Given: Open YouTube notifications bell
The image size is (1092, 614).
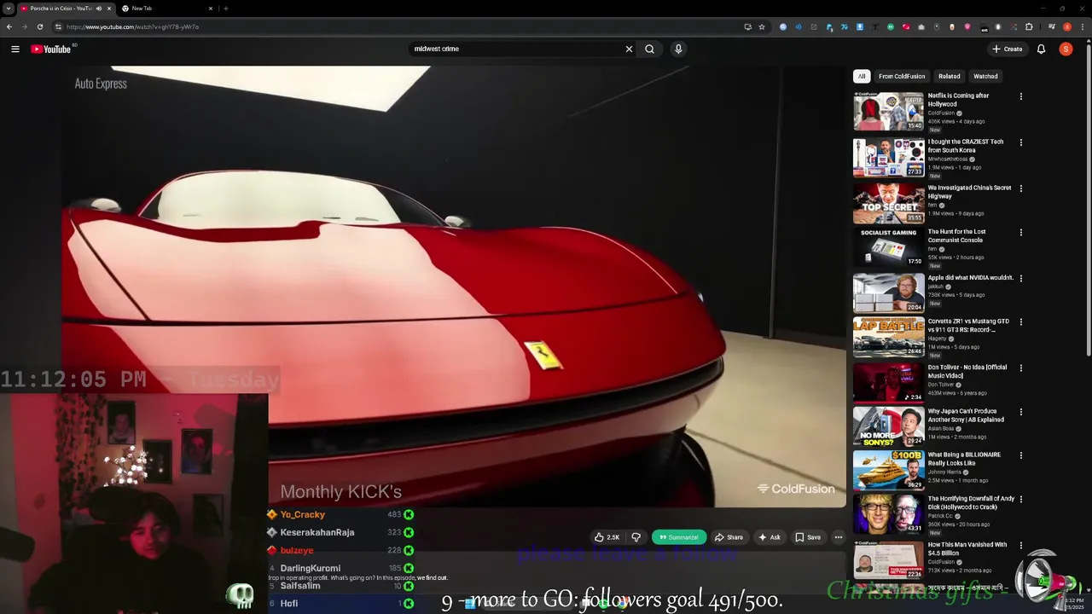Looking at the screenshot, I should [x=1041, y=49].
